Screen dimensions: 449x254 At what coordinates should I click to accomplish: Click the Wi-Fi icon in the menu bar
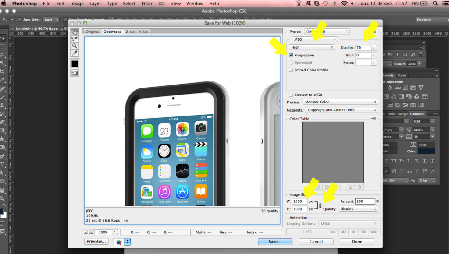click(x=344, y=4)
